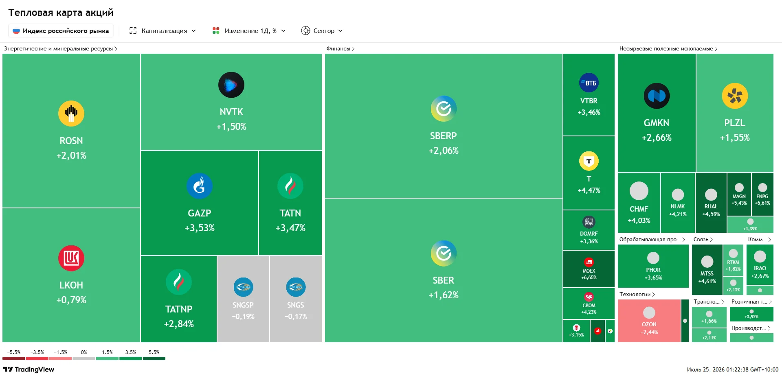The height and width of the screenshot is (378, 782).
Task: Click the −1.5% light red legend swatch
Action: 60,358
